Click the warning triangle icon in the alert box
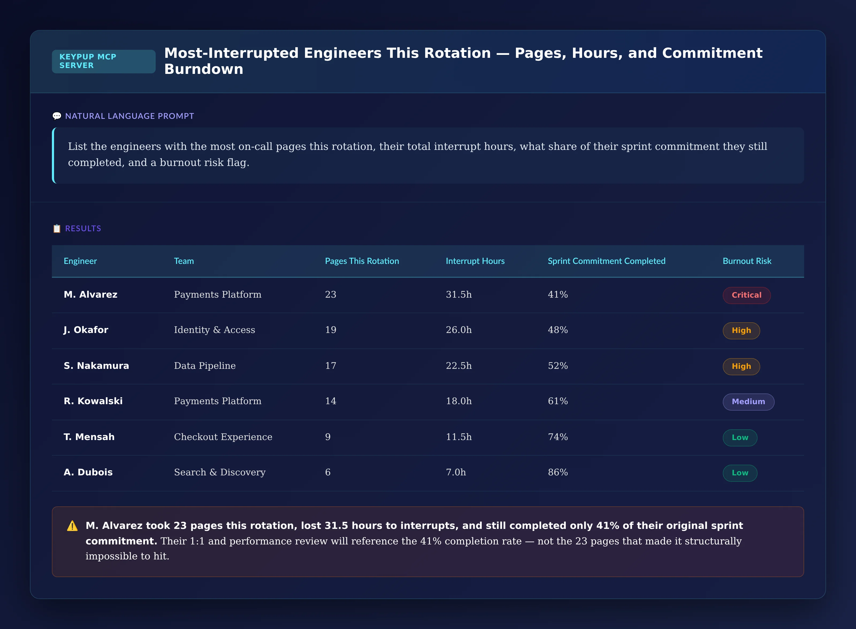 click(72, 526)
